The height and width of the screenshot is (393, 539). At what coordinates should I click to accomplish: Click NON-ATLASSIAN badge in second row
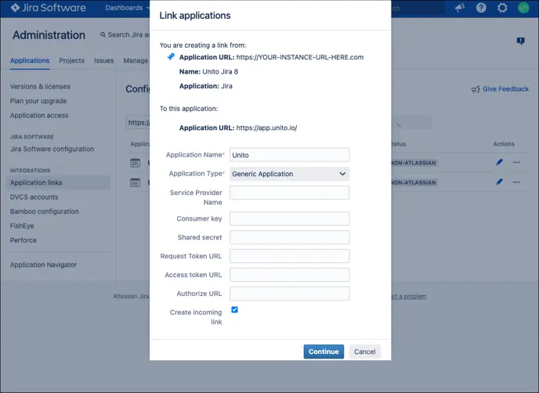[x=414, y=182]
